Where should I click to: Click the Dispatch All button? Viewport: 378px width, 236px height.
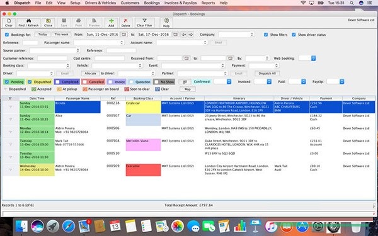click(x=267, y=74)
